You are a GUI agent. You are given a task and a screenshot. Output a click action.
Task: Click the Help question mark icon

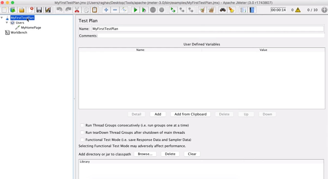(x=252, y=10)
